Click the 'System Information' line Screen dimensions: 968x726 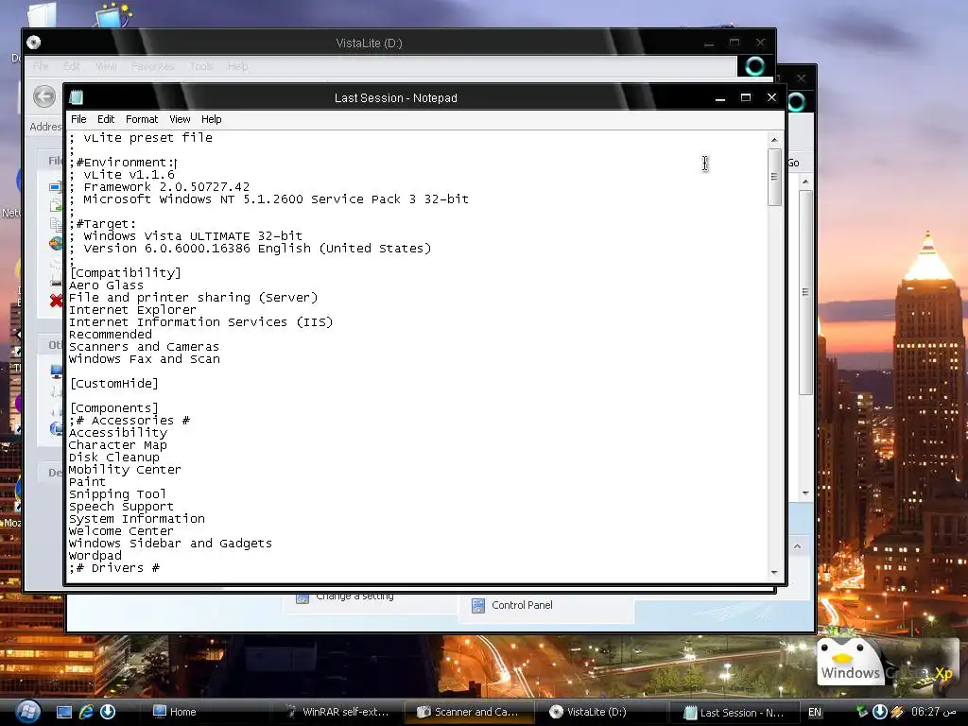click(x=137, y=519)
